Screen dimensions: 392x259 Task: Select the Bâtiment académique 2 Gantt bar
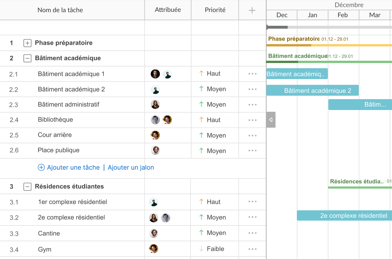tap(312, 91)
